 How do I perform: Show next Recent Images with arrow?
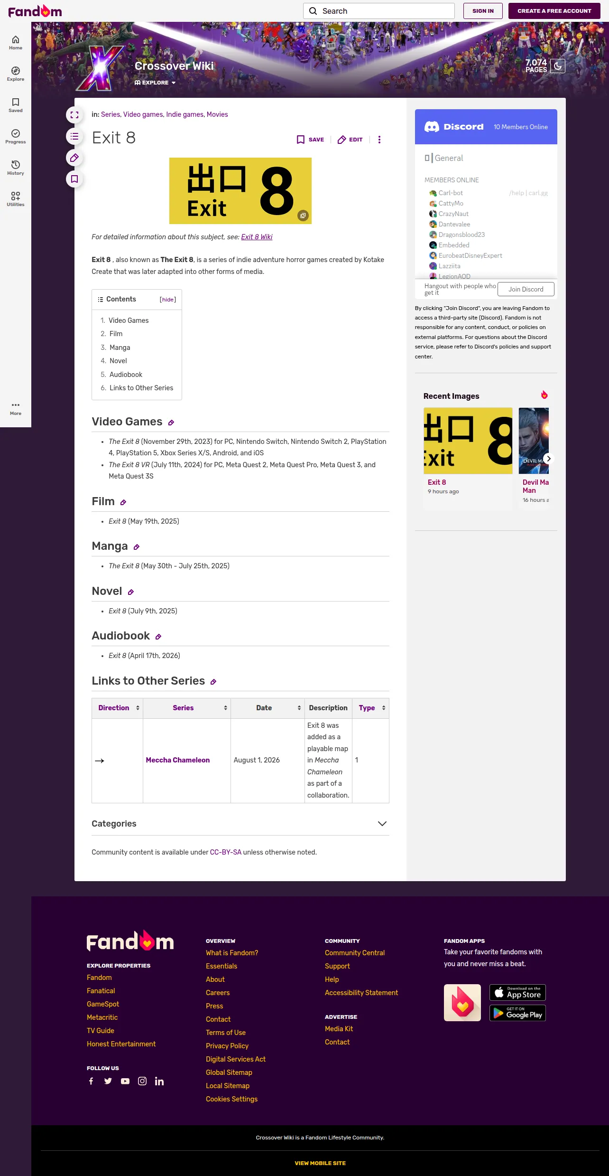(549, 459)
